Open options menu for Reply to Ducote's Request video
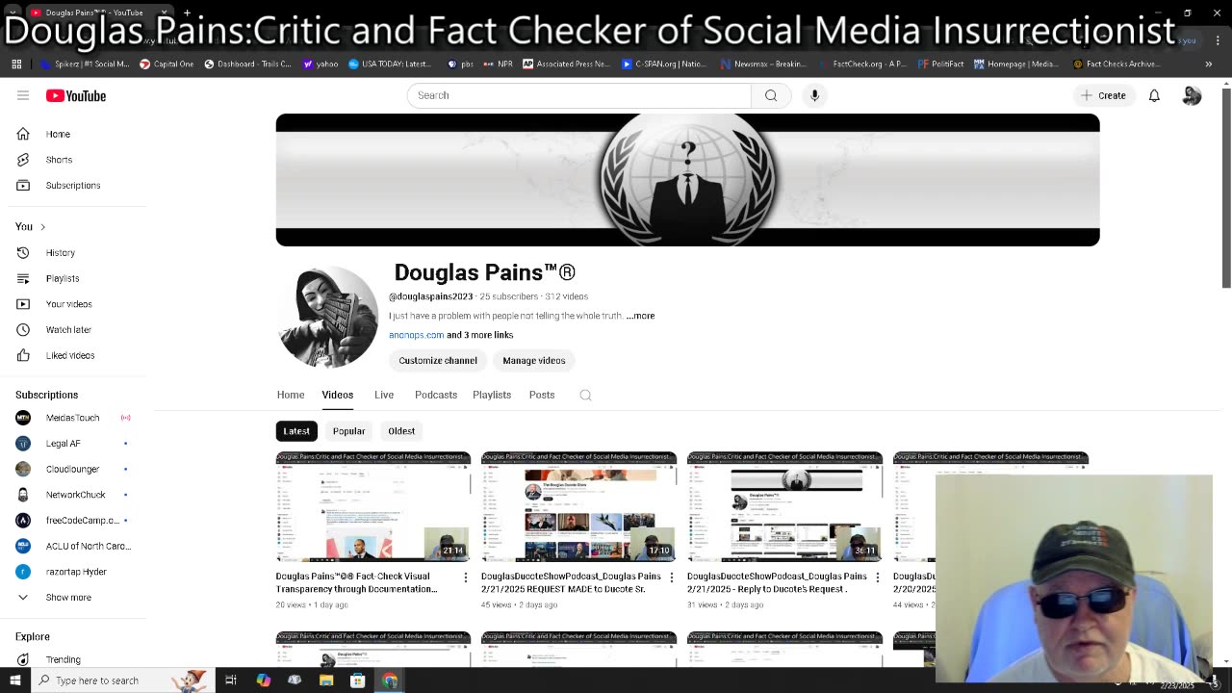The height and width of the screenshot is (693, 1232). (877, 577)
